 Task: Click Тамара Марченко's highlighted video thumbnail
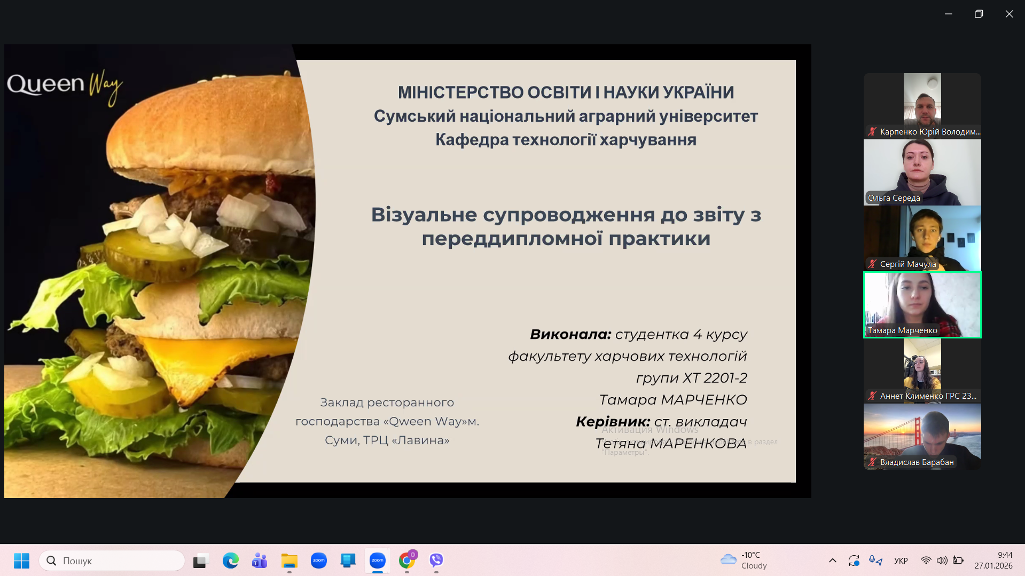click(x=922, y=305)
